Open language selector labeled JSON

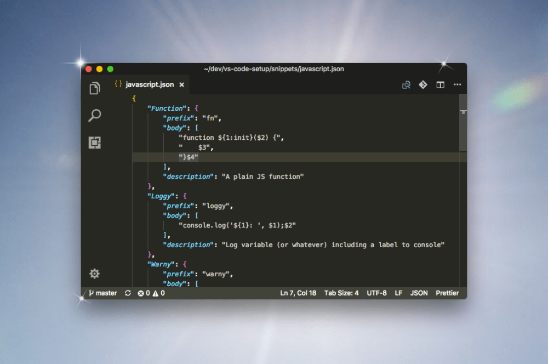point(419,293)
